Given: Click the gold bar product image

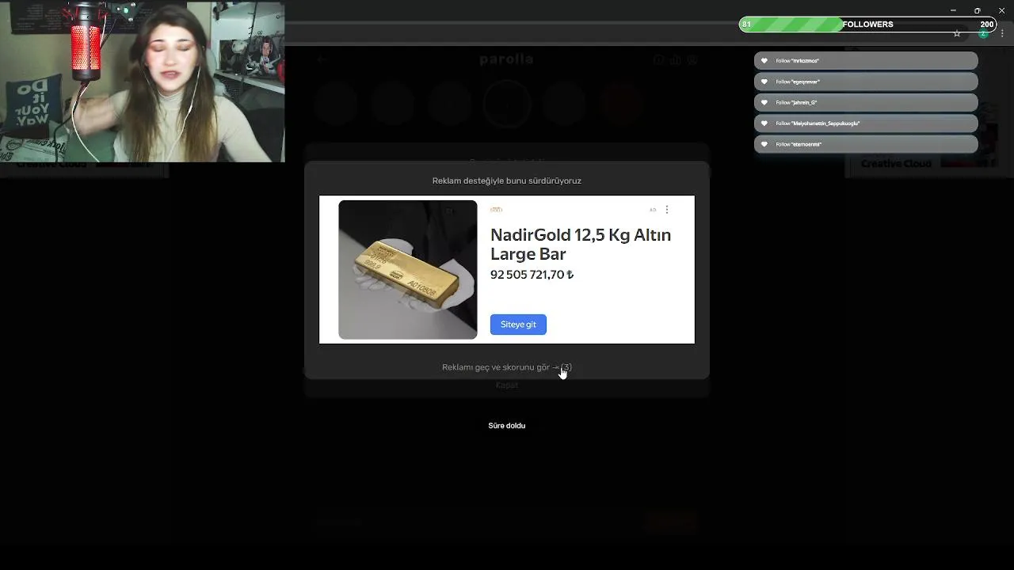Looking at the screenshot, I should coord(408,270).
